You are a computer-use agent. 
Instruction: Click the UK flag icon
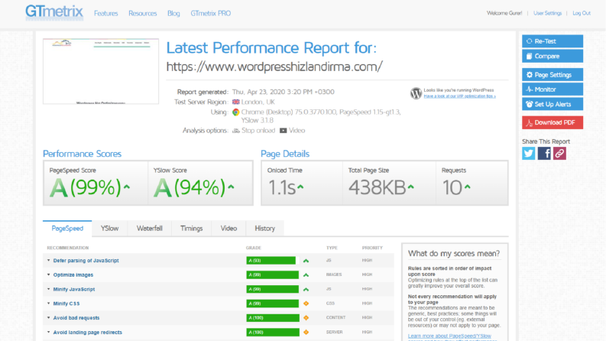[236, 102]
